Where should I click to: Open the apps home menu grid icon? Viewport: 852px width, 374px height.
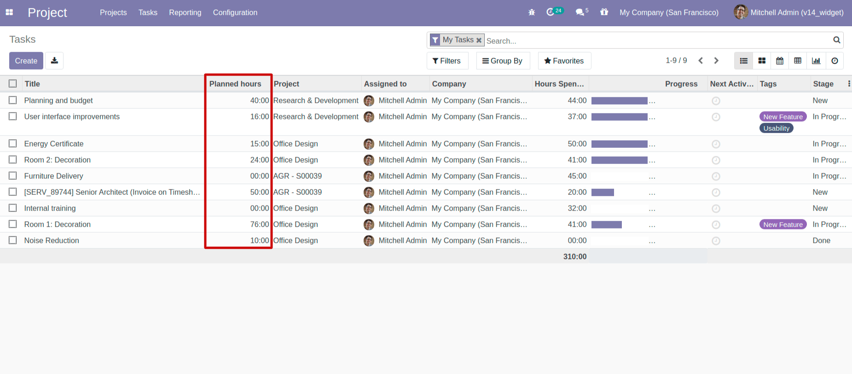(9, 12)
